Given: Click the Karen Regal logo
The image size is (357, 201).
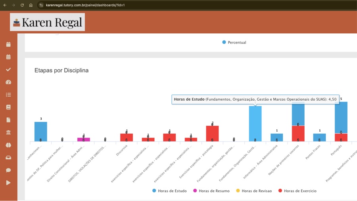Looking at the screenshot, I should tap(47, 22).
